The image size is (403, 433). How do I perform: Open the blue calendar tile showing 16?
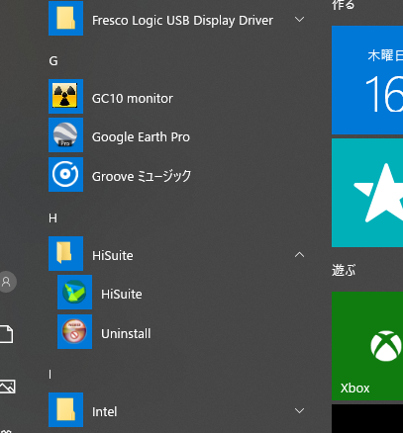[x=367, y=80]
